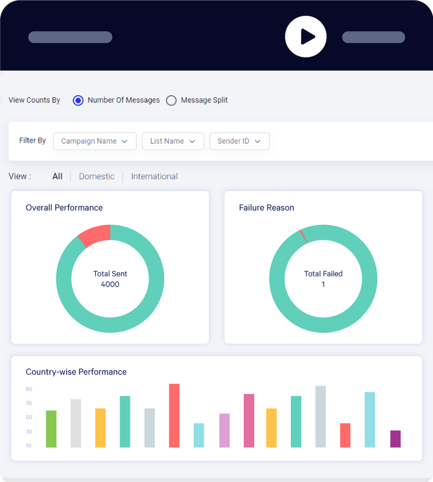Select the Number Of Messages radio button
The height and width of the screenshot is (482, 433).
click(78, 101)
